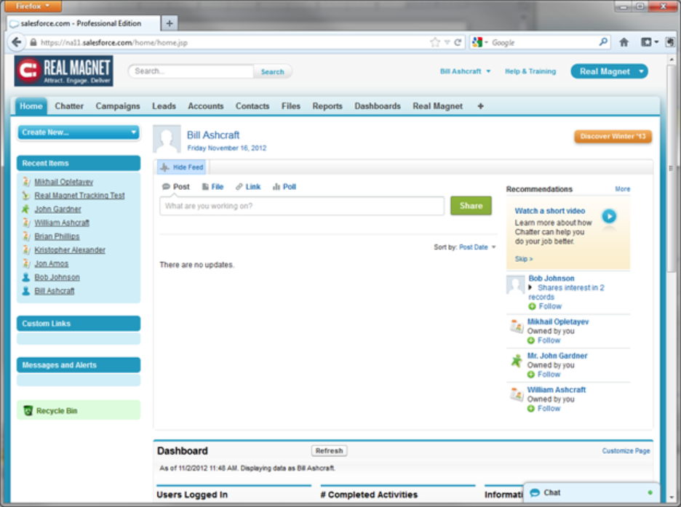Click Discover Winter '13 button
This screenshot has height=507, width=681.
[x=613, y=136]
